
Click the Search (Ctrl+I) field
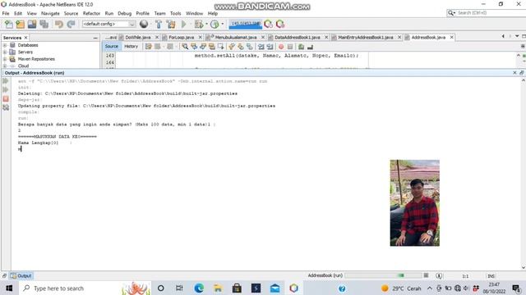487,13
